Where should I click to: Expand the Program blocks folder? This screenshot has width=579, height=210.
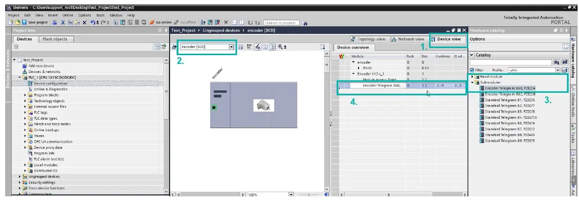point(25,95)
